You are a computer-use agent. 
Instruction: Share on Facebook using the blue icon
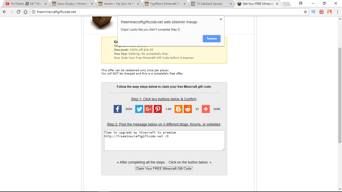coord(118,109)
